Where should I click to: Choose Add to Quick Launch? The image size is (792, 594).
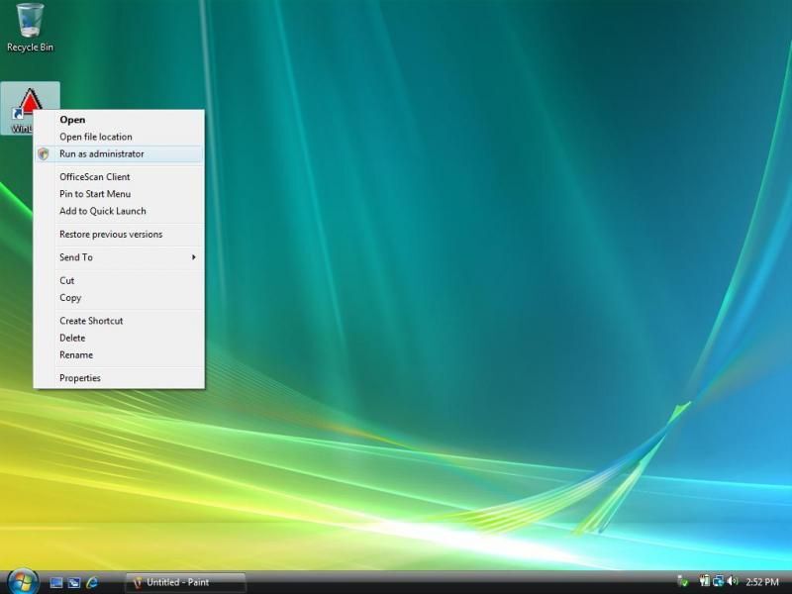102,211
